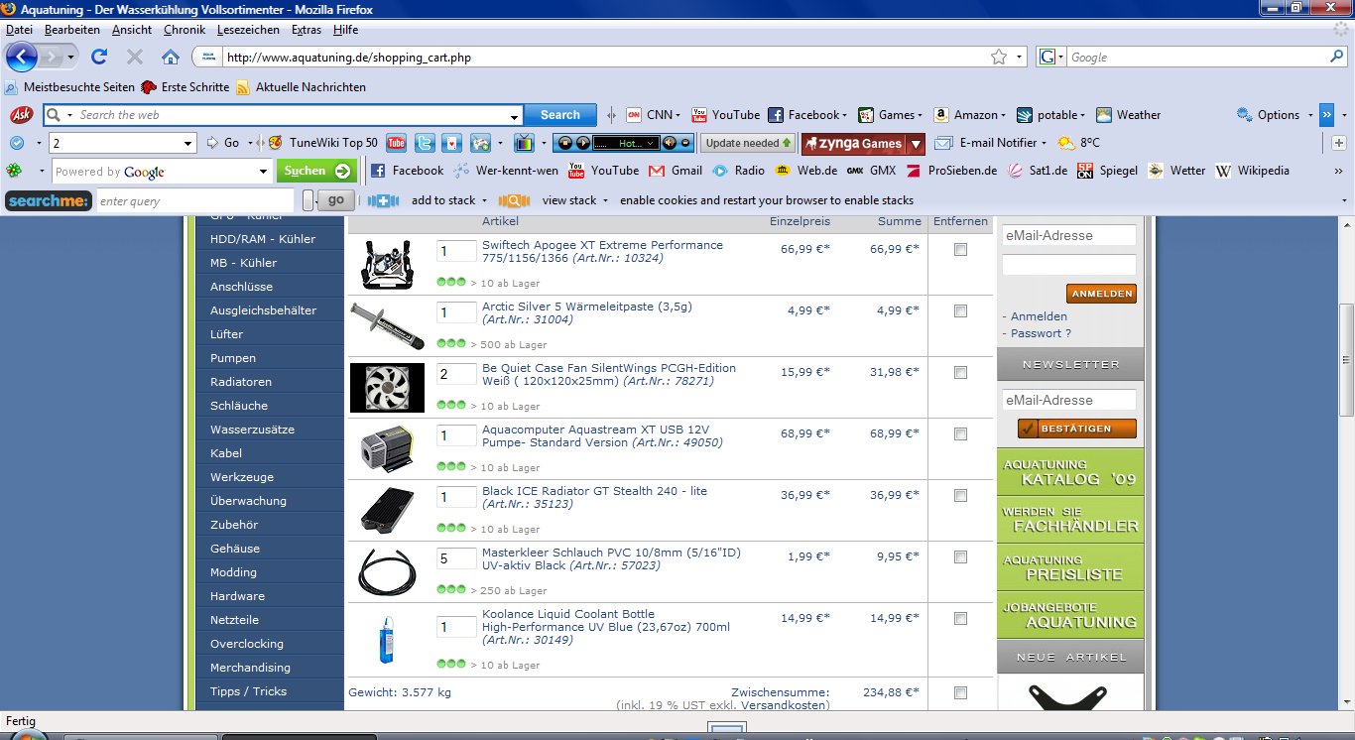Image resolution: width=1355 pixels, height=740 pixels.
Task: Click the Passwort ? link
Action: (1041, 333)
